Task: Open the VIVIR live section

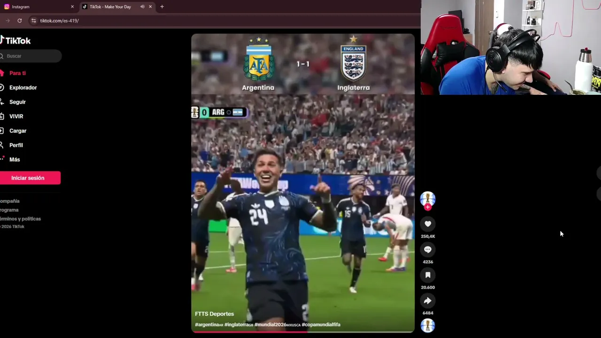Action: [16, 116]
